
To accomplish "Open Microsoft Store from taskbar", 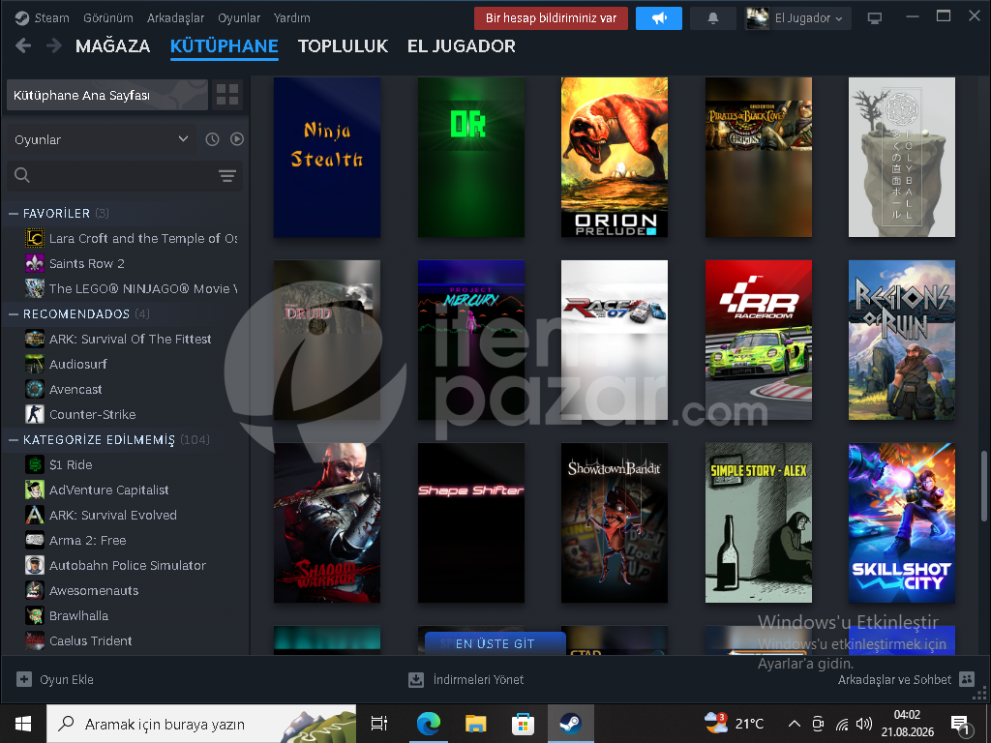I will coord(524,724).
